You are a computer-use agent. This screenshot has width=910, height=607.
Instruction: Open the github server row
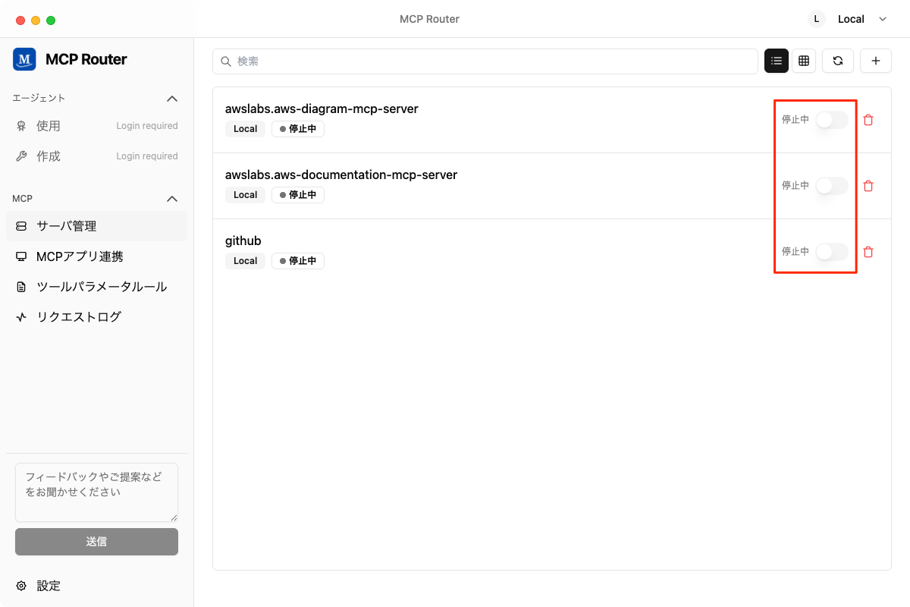[x=552, y=252]
